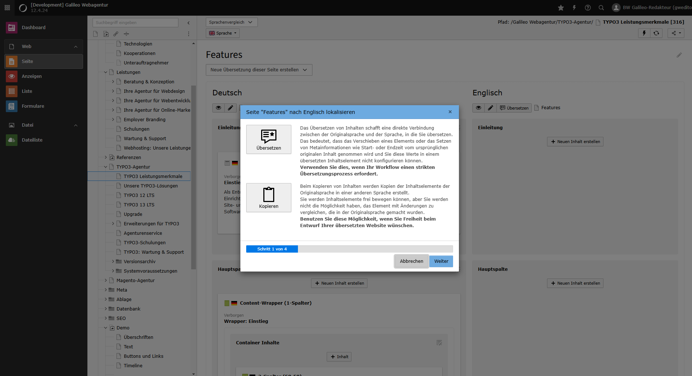
Task: Toggle the preview eye icon for Englisch
Action: [478, 108]
